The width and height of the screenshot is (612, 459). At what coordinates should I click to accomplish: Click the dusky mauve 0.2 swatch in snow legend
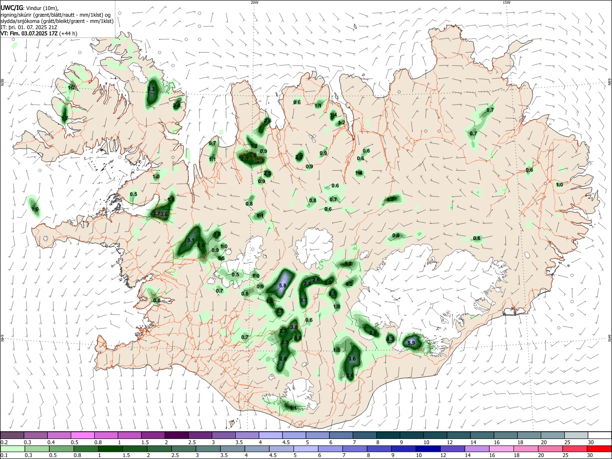tap(12, 436)
